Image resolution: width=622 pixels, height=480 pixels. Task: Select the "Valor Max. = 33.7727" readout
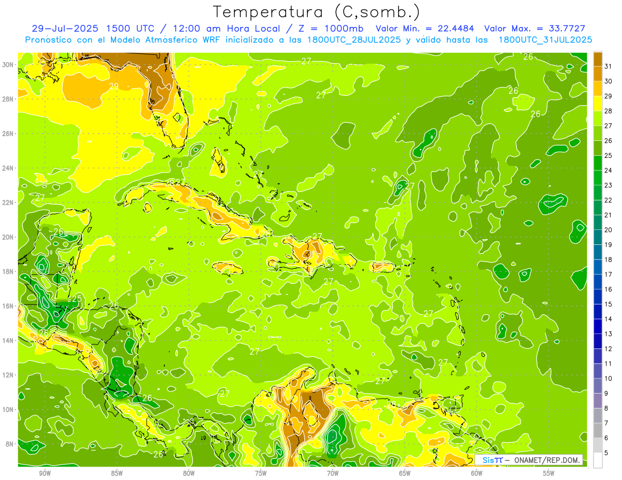click(535, 28)
